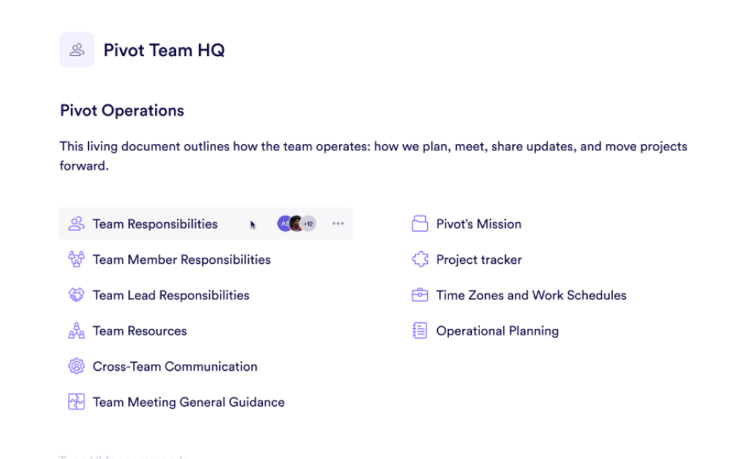Click the Team Responsibilities people icon
This screenshot has width=756, height=459.
[x=76, y=224]
